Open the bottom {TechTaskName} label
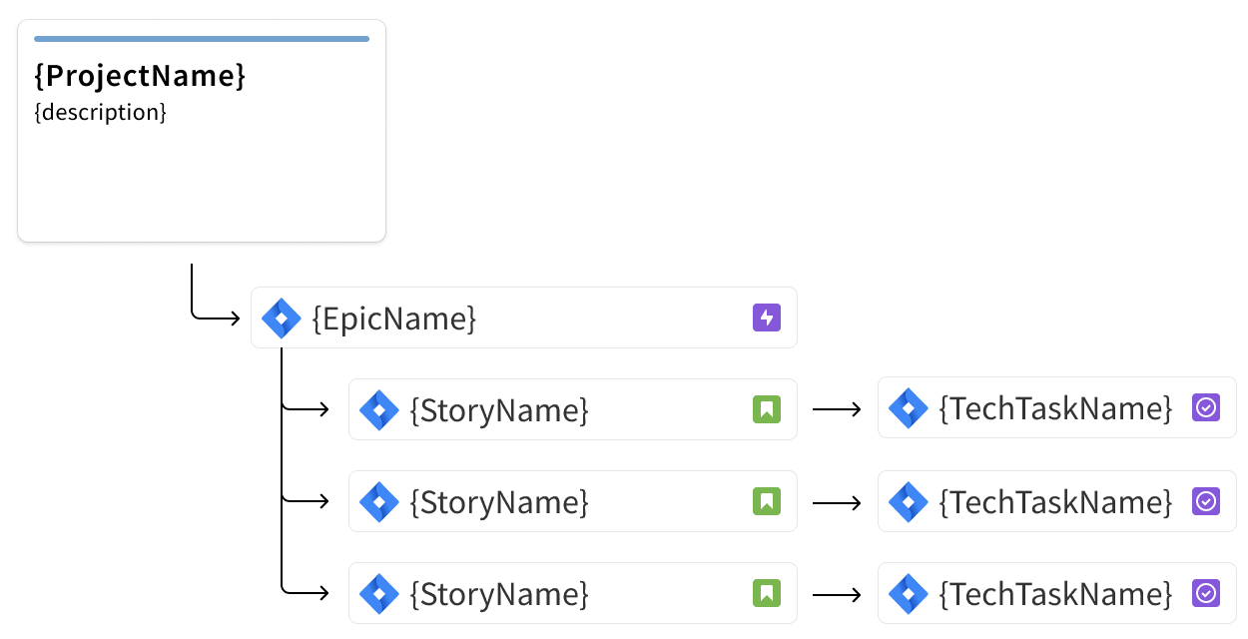 [x=1055, y=594]
